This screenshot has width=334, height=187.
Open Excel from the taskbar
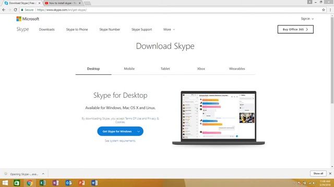(43, 183)
